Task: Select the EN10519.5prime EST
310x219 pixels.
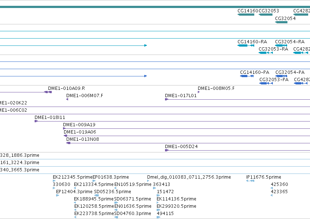Action: click(x=115, y=188)
